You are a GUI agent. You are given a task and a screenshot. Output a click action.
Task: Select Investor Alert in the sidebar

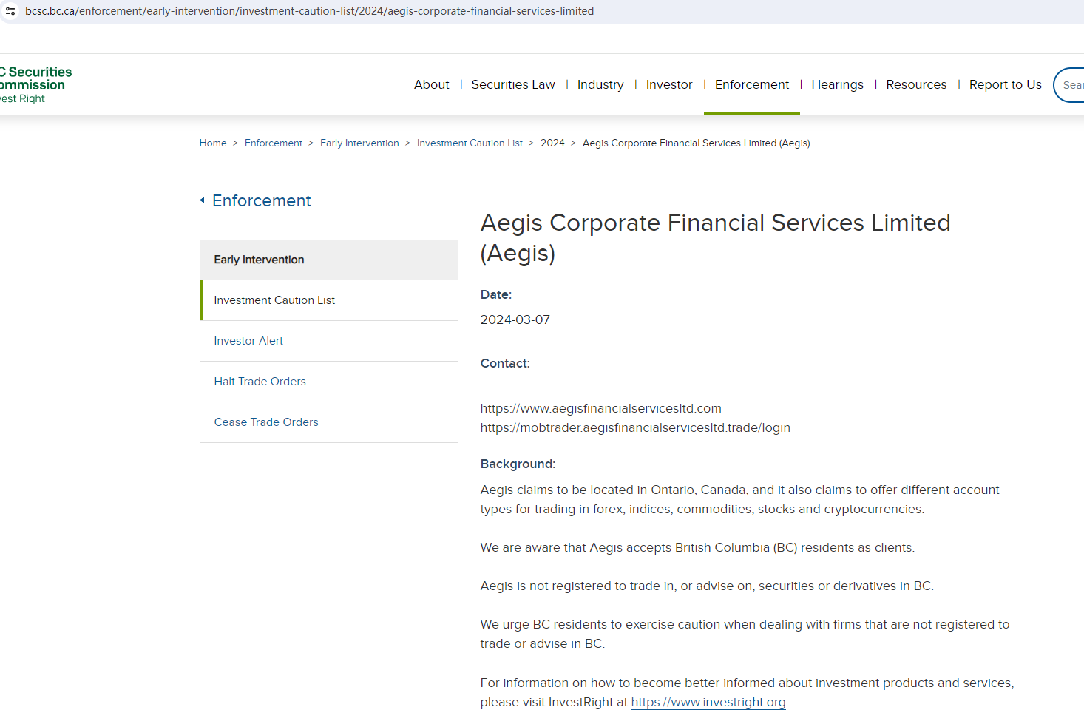click(x=248, y=341)
